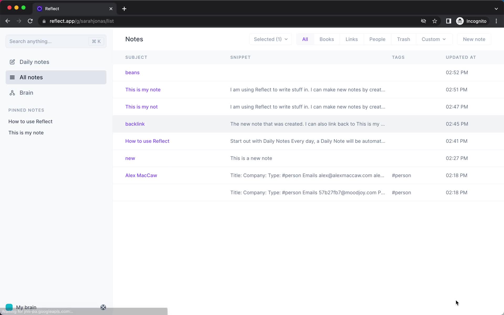Viewport: 504px width, 315px height.
Task: Switch to the Links filter tab
Action: tap(351, 39)
